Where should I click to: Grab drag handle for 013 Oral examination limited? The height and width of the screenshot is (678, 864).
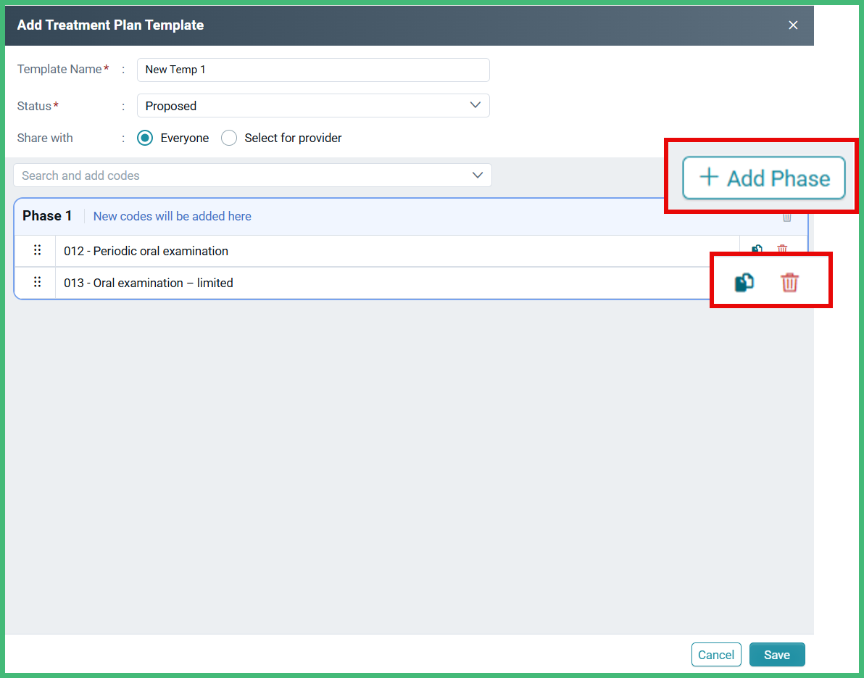coord(37,282)
